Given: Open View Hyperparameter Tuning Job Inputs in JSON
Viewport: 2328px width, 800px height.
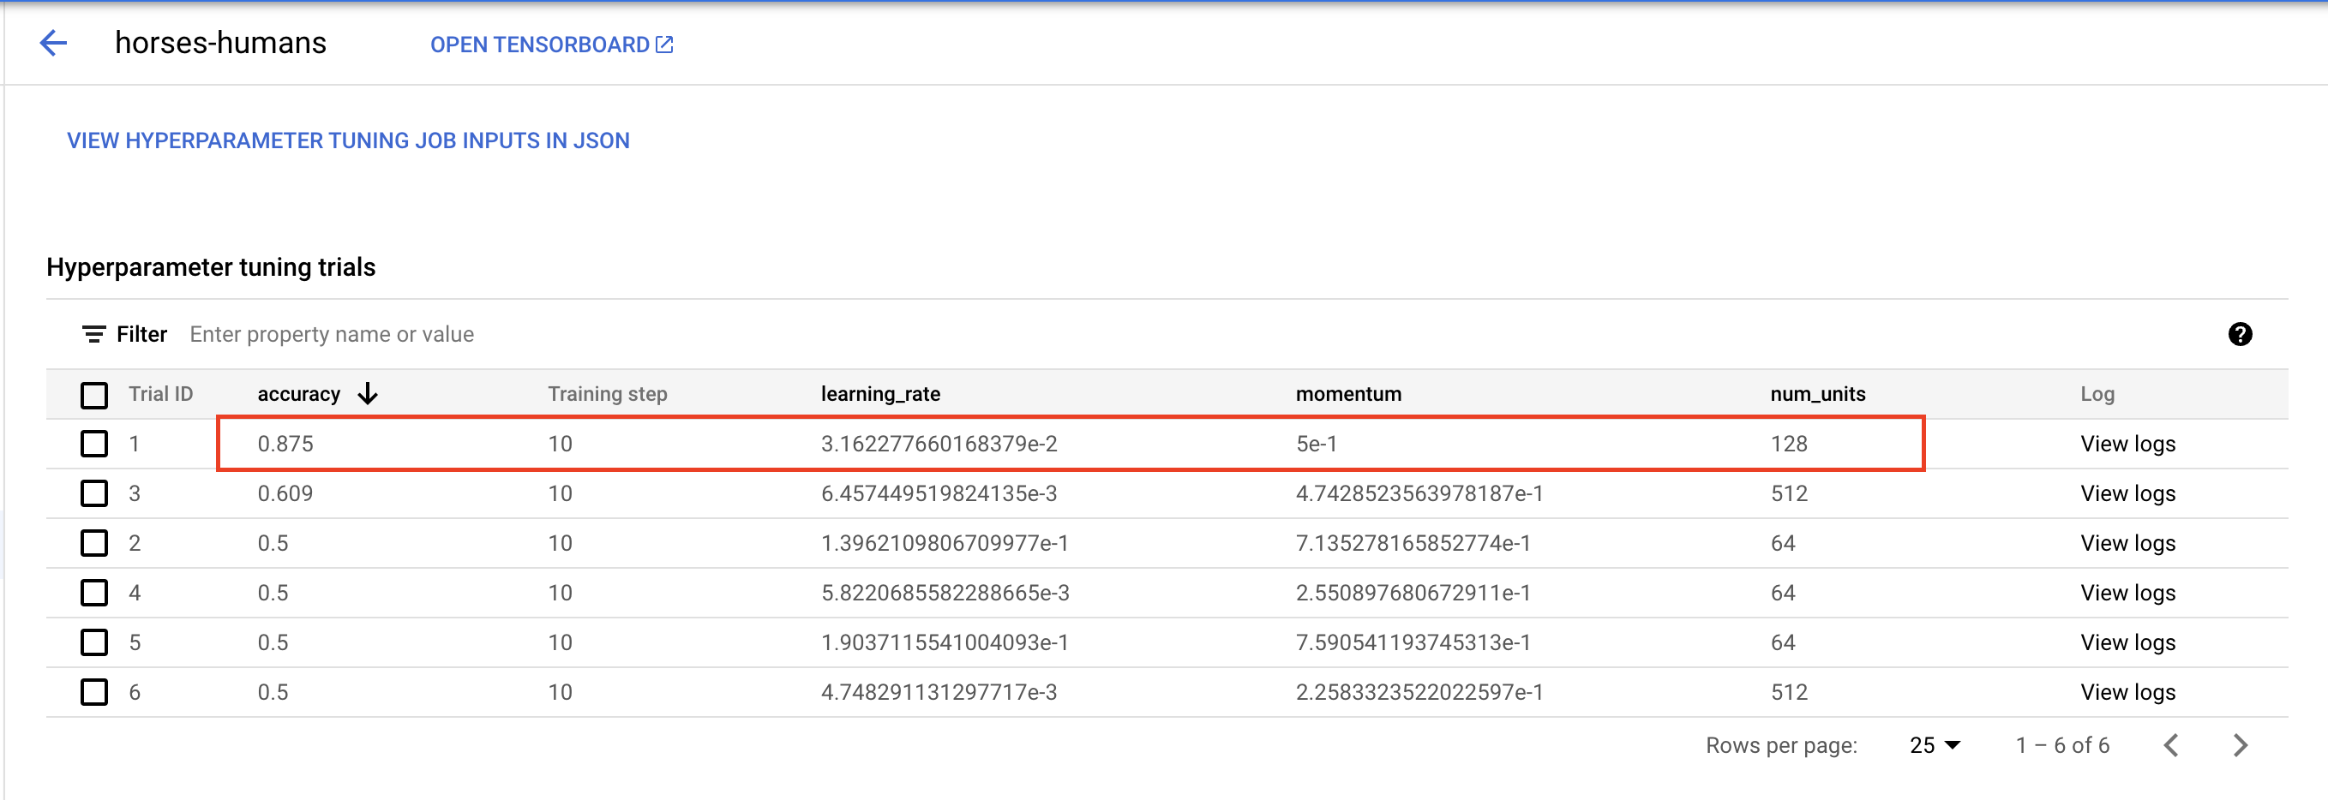Looking at the screenshot, I should click(348, 140).
